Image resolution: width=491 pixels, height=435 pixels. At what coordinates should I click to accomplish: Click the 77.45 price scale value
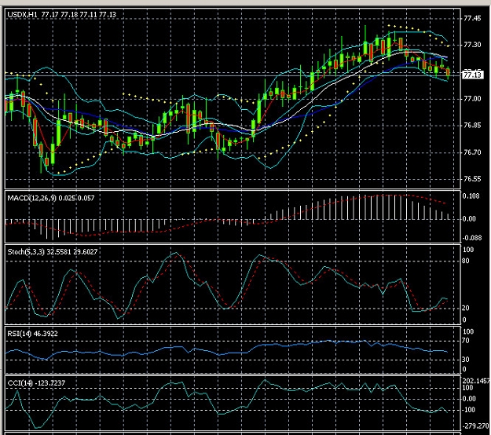pyautogui.click(x=472, y=19)
